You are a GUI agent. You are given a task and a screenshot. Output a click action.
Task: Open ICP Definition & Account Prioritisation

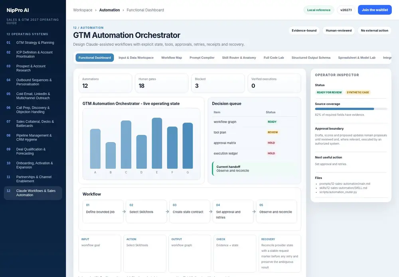(33, 54)
